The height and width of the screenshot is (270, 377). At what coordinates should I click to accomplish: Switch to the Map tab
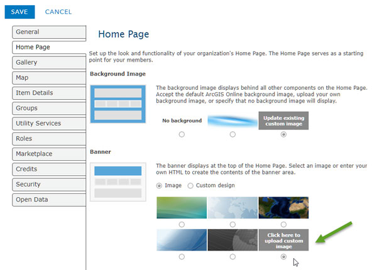pyautogui.click(x=49, y=78)
